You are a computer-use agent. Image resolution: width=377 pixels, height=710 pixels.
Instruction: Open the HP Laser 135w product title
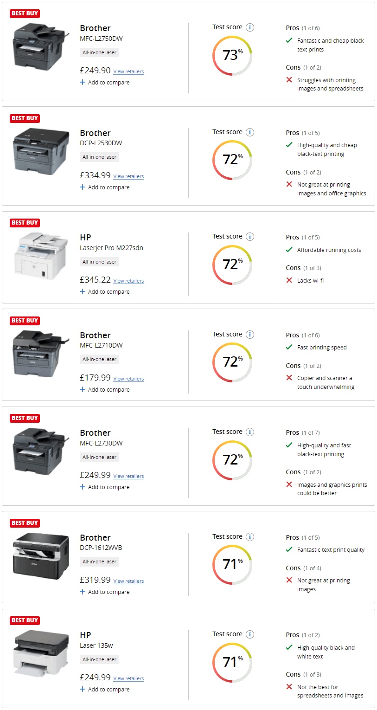85,635
